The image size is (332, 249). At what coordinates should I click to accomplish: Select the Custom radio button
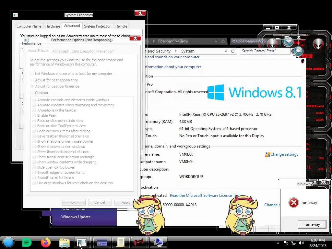[x=32, y=92]
